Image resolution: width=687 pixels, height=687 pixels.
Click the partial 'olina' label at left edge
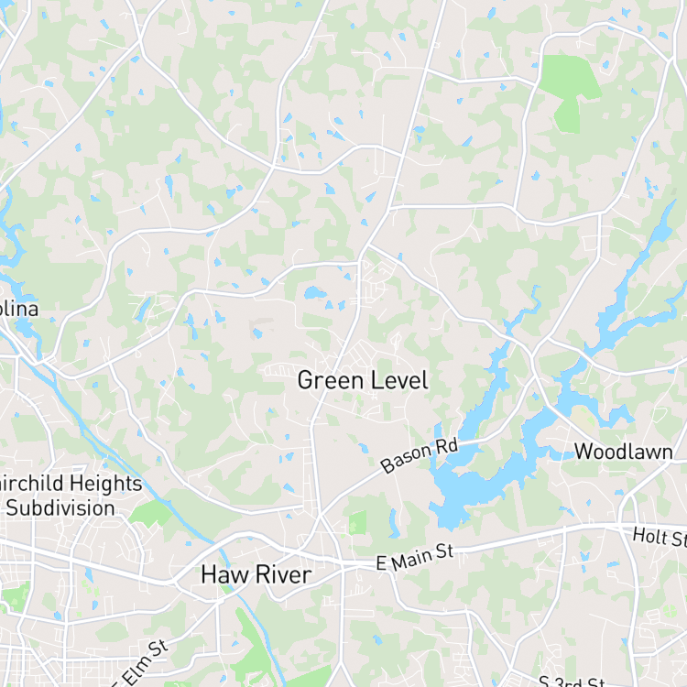(x=19, y=310)
